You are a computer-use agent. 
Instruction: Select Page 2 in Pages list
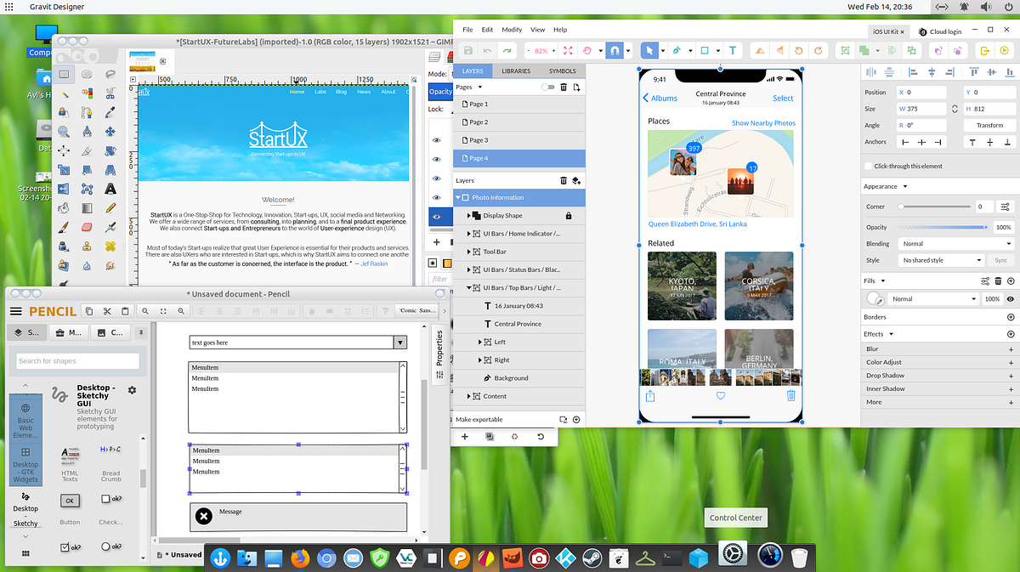pyautogui.click(x=519, y=122)
